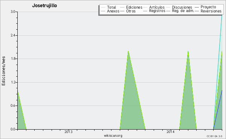226x139 pixels.
Task: Select the Reversiones legend entry
Action: tap(211, 11)
